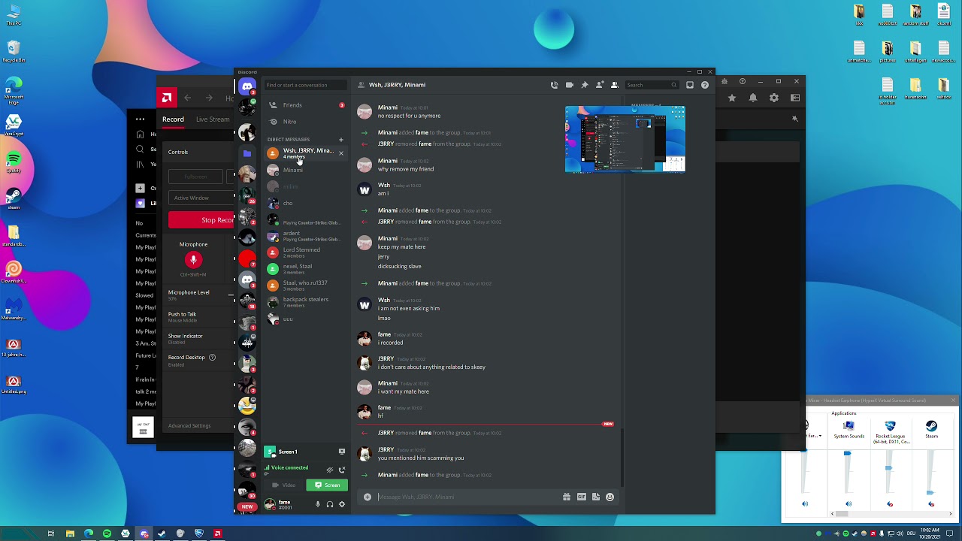The width and height of the screenshot is (962, 541).
Task: Open the cho direct message
Action: [x=305, y=203]
